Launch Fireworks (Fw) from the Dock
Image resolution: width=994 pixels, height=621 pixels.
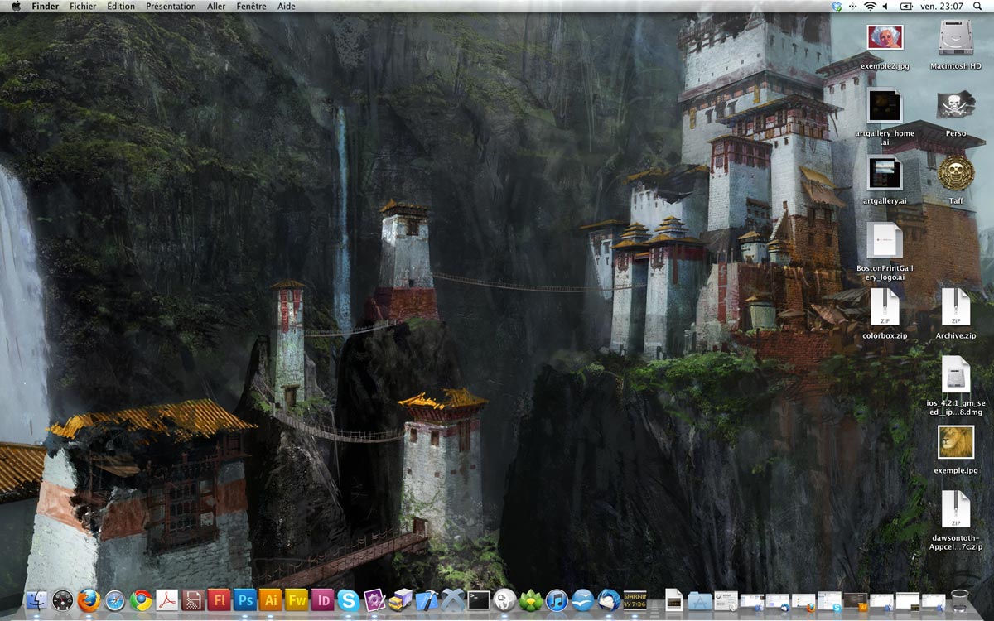click(297, 600)
